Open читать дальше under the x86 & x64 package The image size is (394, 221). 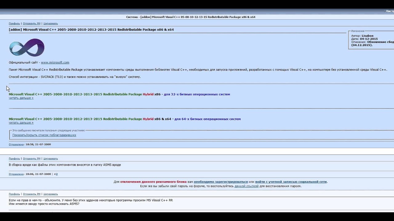point(21,122)
